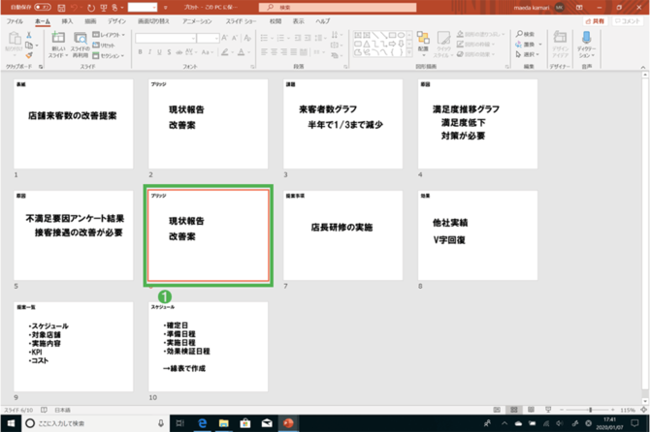This screenshot has height=432, width=650.
Task: Click the コメント (Comments) button
Action: point(627,21)
